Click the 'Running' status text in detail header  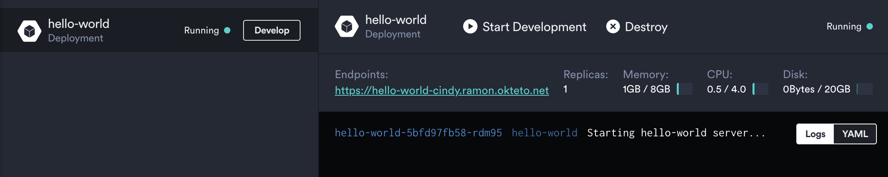point(844,26)
